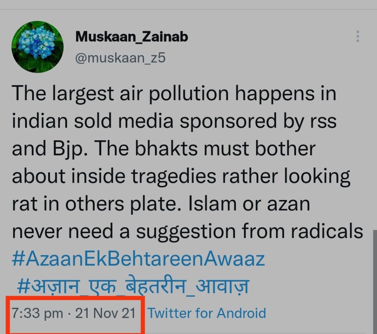Tap the tweet line starting "never need a"
Screen dimensions: 377x334
click(x=188, y=232)
